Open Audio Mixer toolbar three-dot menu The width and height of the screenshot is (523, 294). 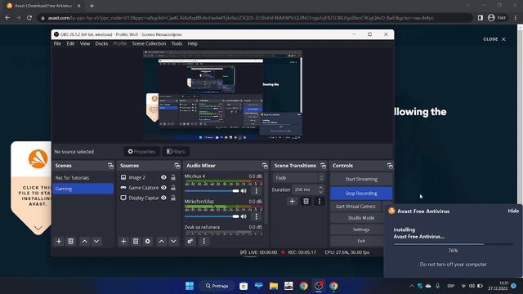coord(203,241)
